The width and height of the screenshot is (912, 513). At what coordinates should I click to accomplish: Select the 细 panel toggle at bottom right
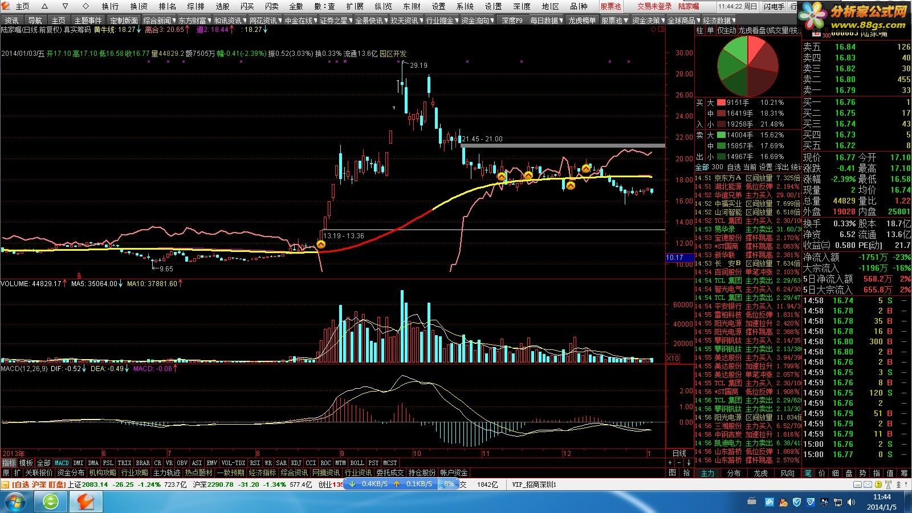(835, 473)
